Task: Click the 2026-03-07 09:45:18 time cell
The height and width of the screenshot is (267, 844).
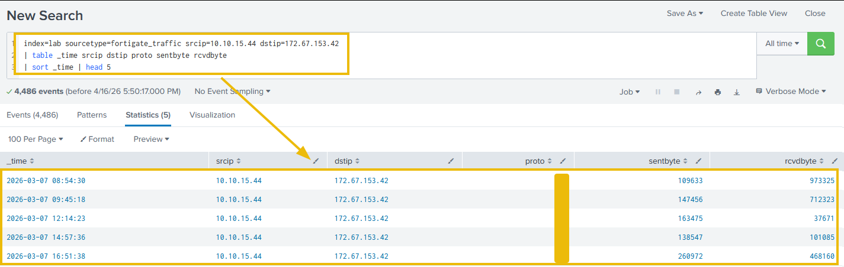Action: [46, 200]
